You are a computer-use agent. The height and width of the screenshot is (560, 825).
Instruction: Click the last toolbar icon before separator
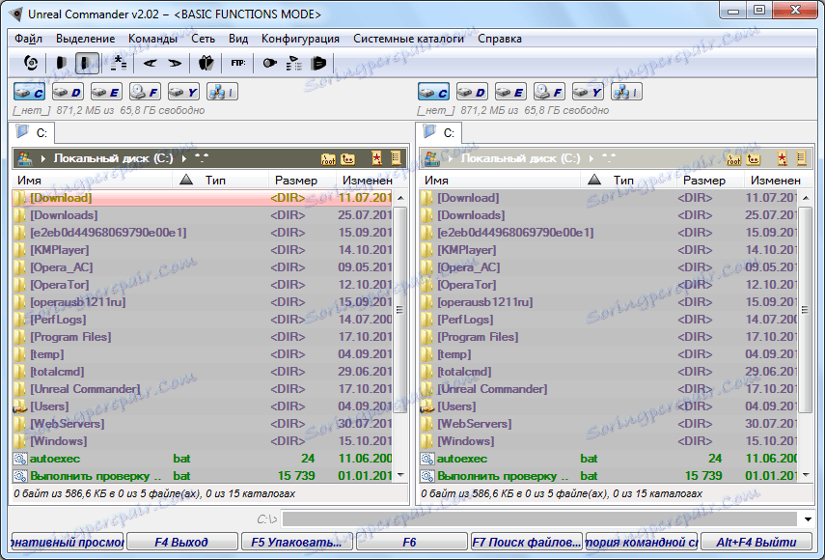[318, 63]
